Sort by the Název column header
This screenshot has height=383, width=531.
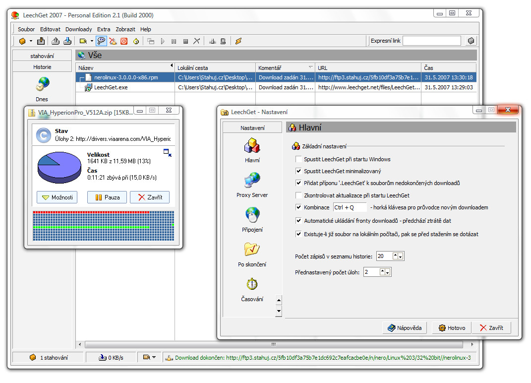click(x=125, y=67)
